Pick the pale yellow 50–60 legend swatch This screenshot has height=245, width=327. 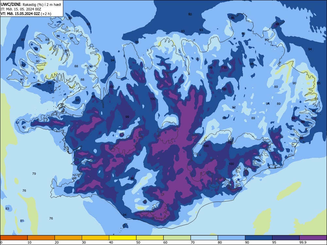150,238
